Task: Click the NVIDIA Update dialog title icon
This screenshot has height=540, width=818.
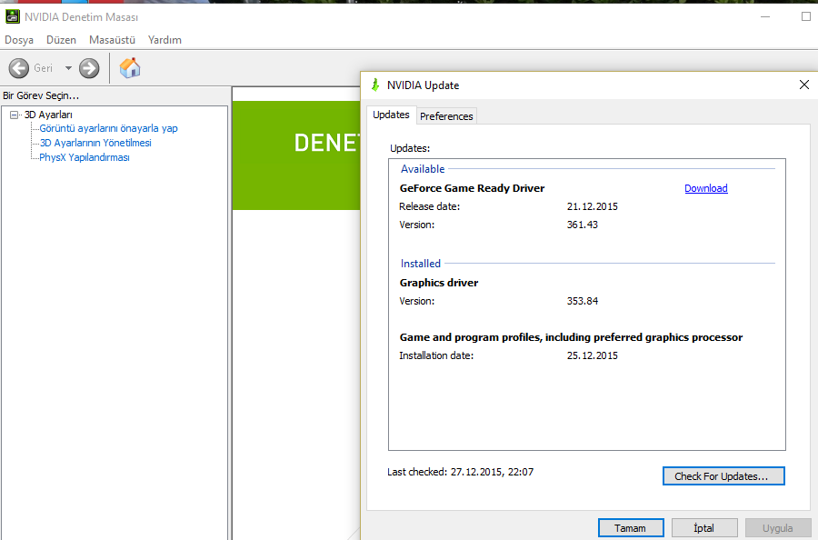Action: point(375,85)
